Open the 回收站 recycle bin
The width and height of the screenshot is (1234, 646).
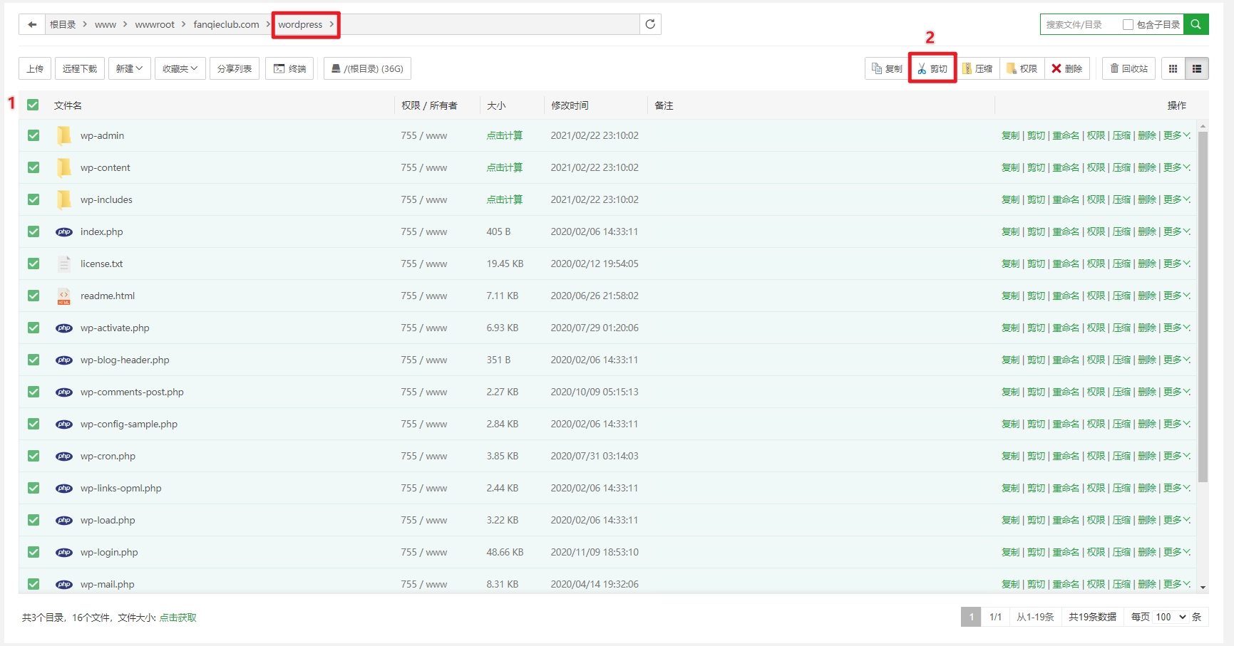1128,68
